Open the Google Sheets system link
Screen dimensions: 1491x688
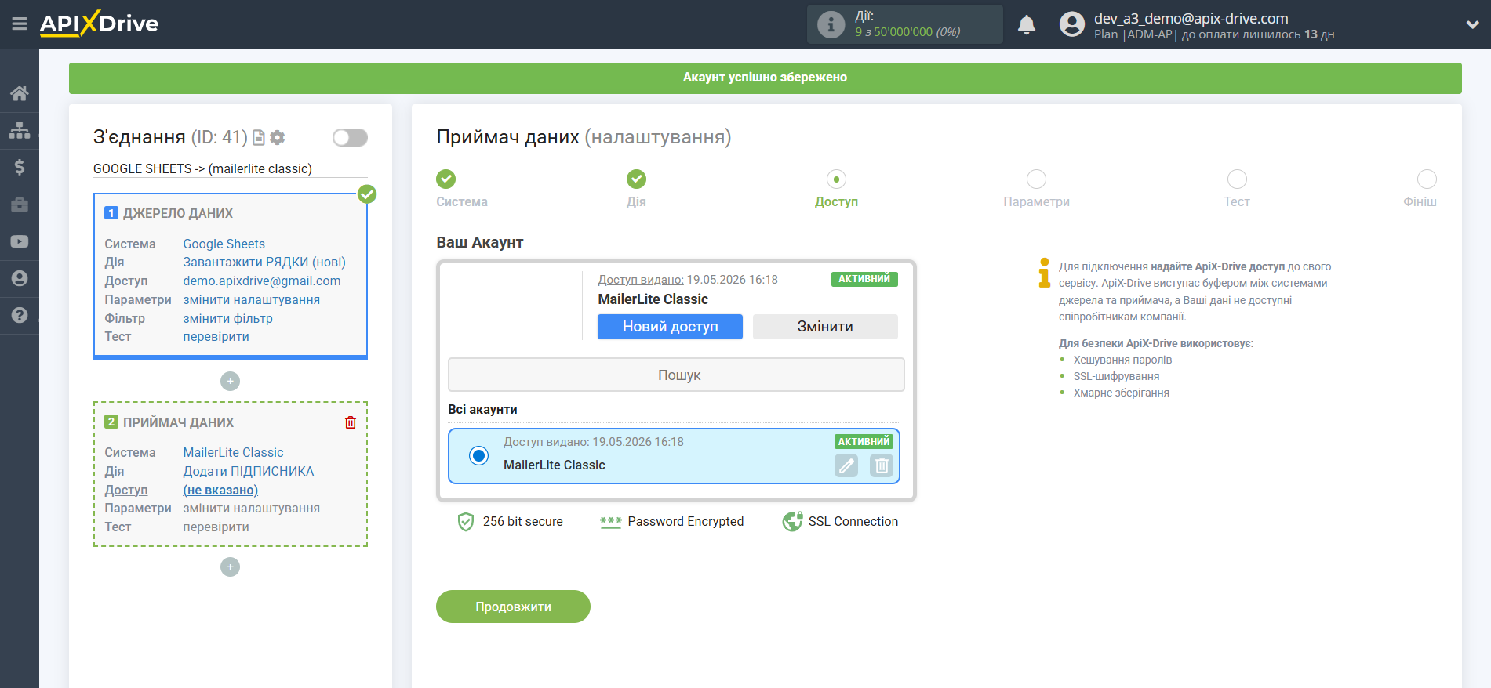click(224, 244)
